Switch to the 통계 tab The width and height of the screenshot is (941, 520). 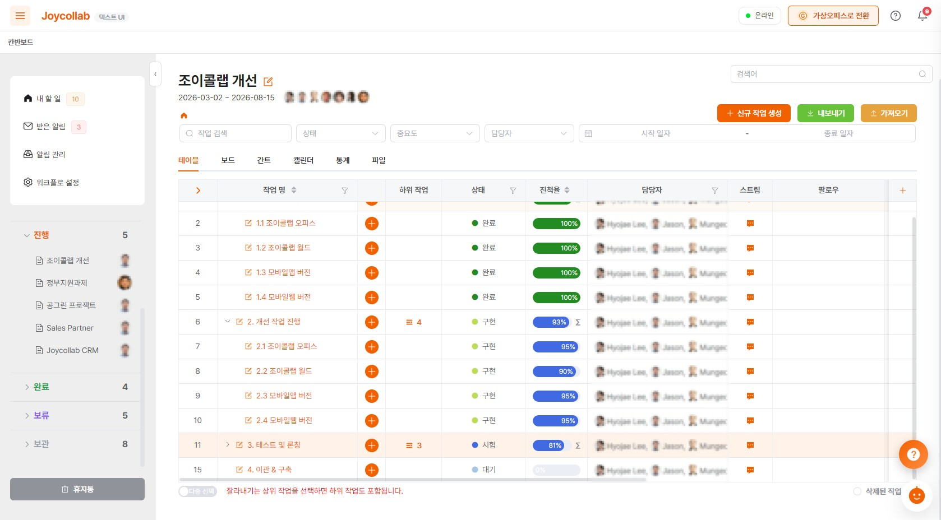click(343, 160)
